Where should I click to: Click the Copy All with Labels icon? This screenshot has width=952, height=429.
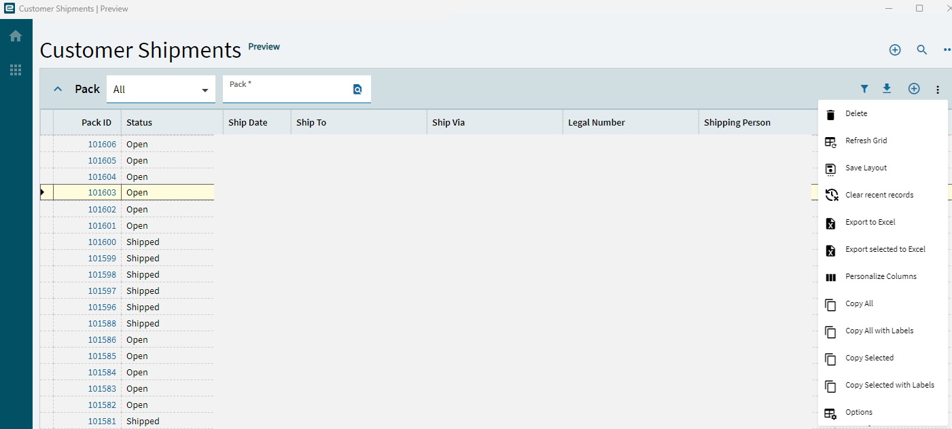(830, 332)
